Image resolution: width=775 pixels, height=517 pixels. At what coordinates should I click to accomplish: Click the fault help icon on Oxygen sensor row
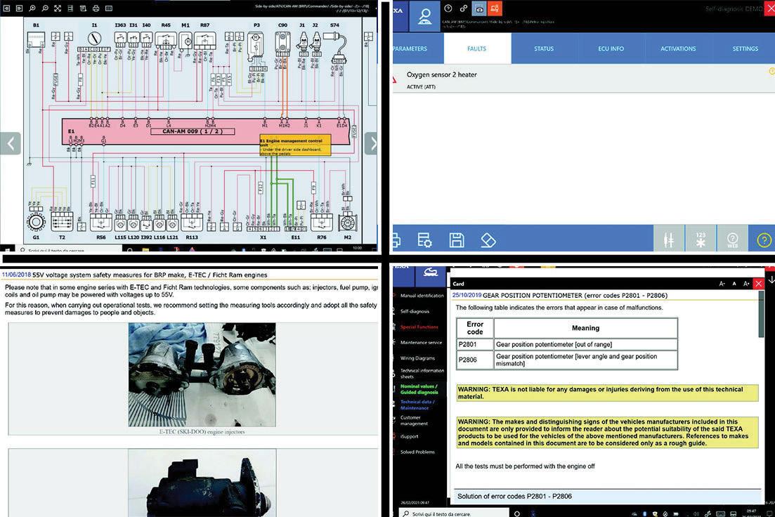click(771, 72)
